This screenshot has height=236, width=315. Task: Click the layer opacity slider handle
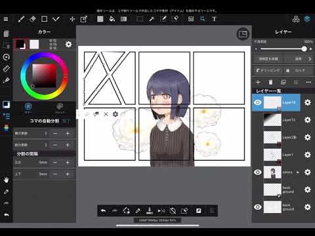pos(304,49)
